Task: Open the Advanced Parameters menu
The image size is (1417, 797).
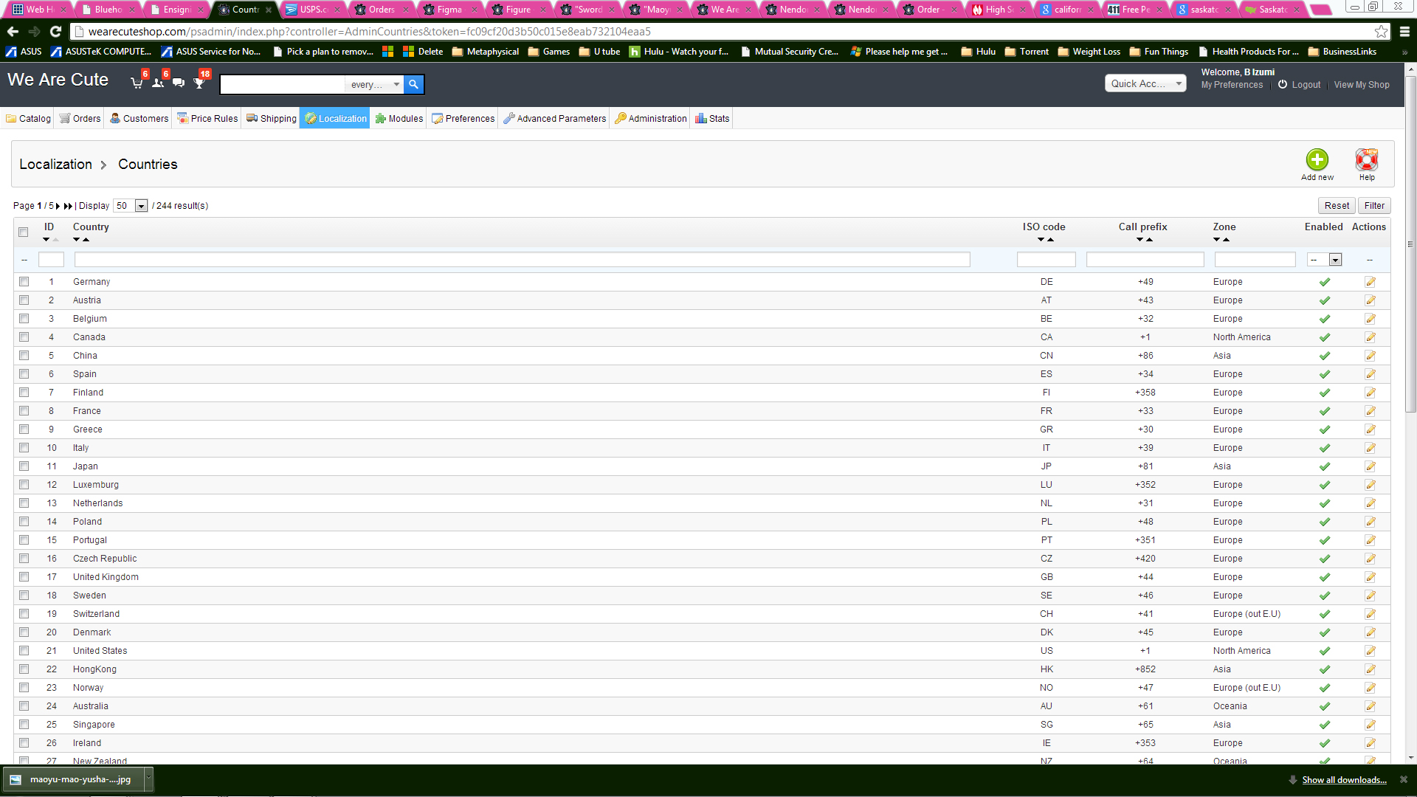Action: [554, 118]
